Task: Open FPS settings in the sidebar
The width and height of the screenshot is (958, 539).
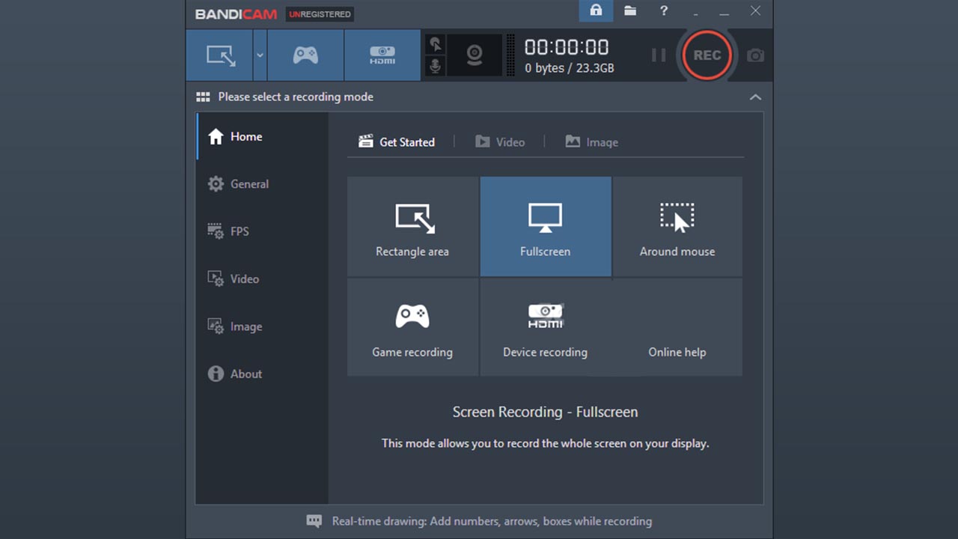Action: point(239,231)
